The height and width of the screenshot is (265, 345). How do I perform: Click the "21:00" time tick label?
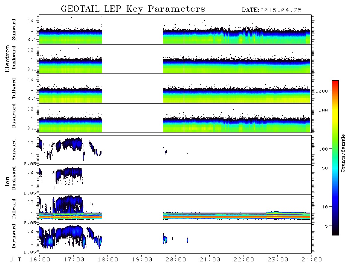click(210, 260)
